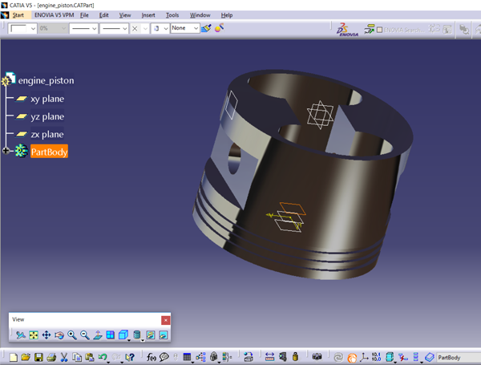Select zx plane in the specification tree
The width and height of the screenshot is (481, 365).
point(46,134)
